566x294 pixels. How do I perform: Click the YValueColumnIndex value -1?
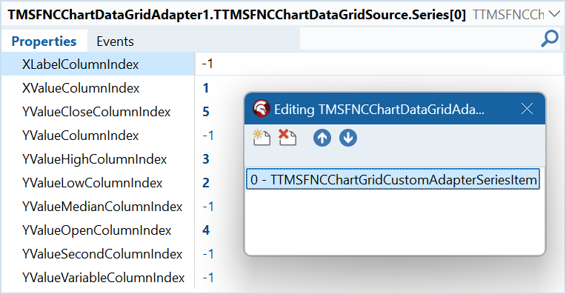coord(208,136)
